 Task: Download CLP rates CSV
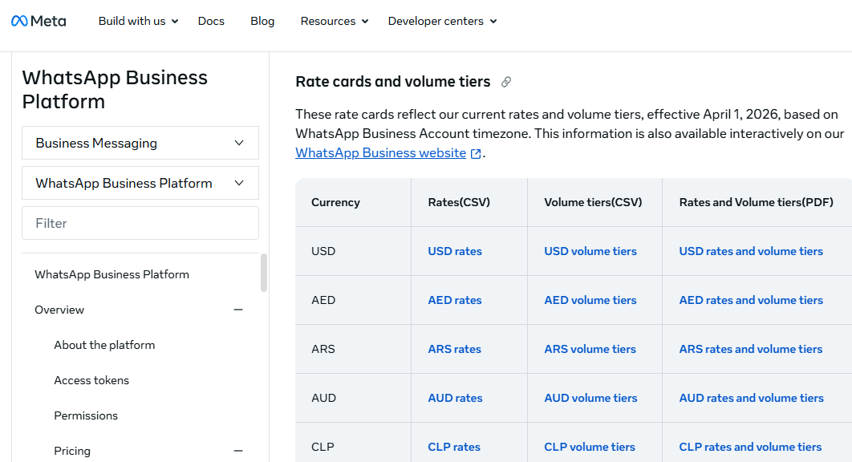tap(454, 448)
